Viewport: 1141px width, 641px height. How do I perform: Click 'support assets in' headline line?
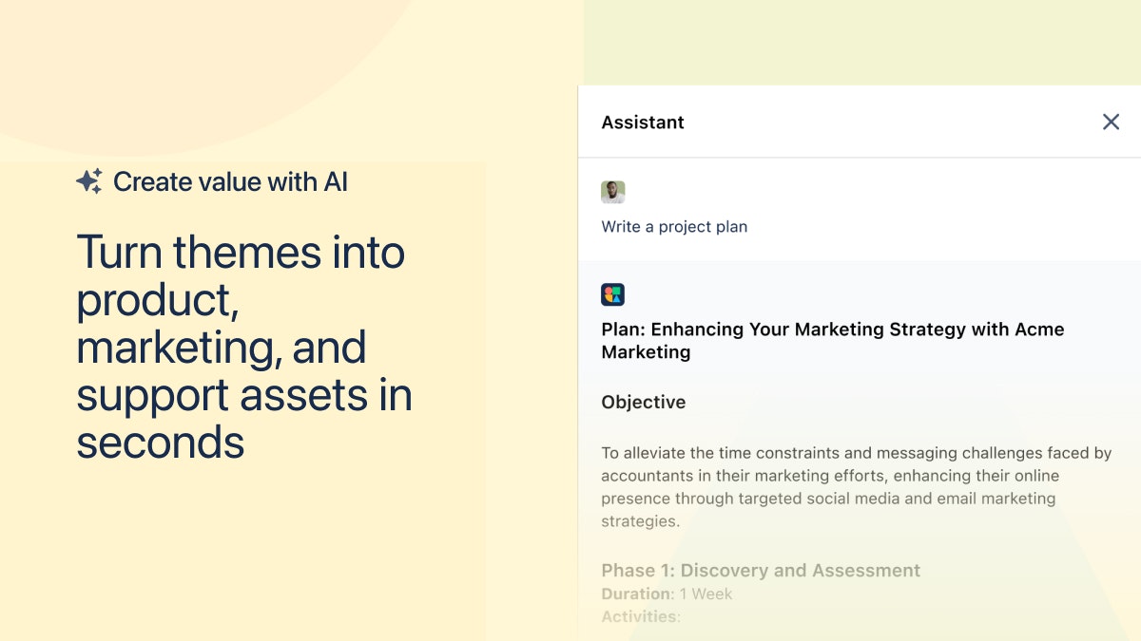click(x=244, y=395)
